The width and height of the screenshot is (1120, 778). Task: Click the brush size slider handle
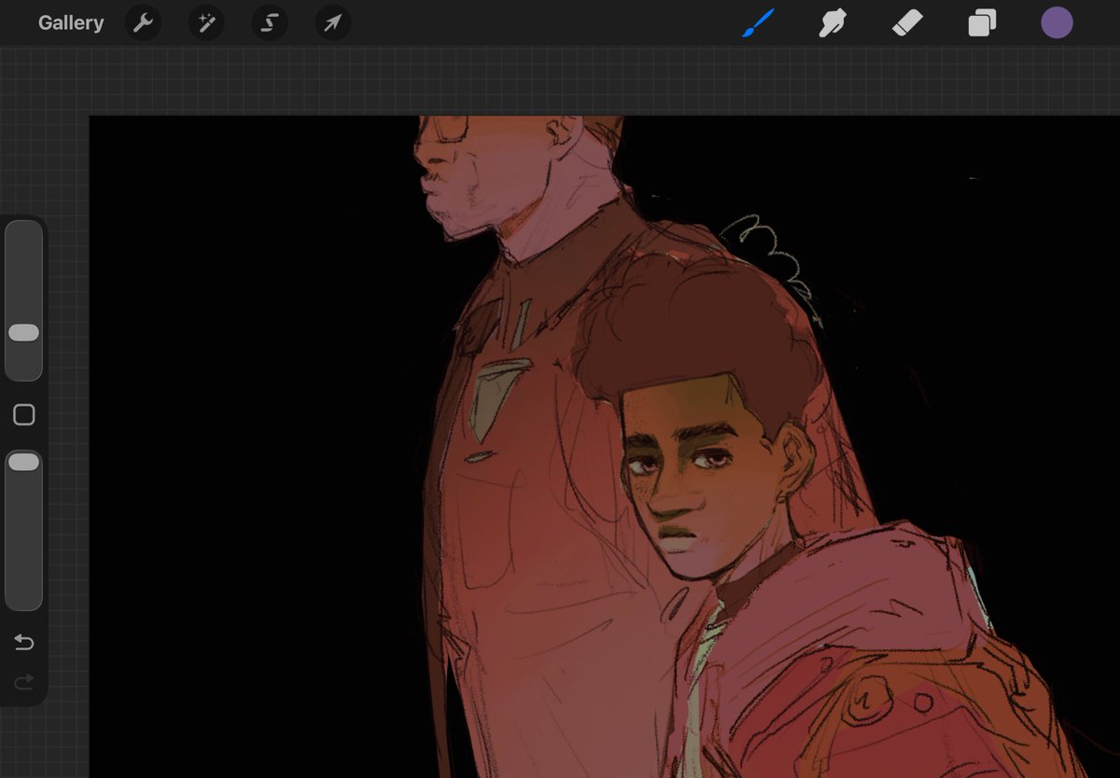pyautogui.click(x=23, y=333)
